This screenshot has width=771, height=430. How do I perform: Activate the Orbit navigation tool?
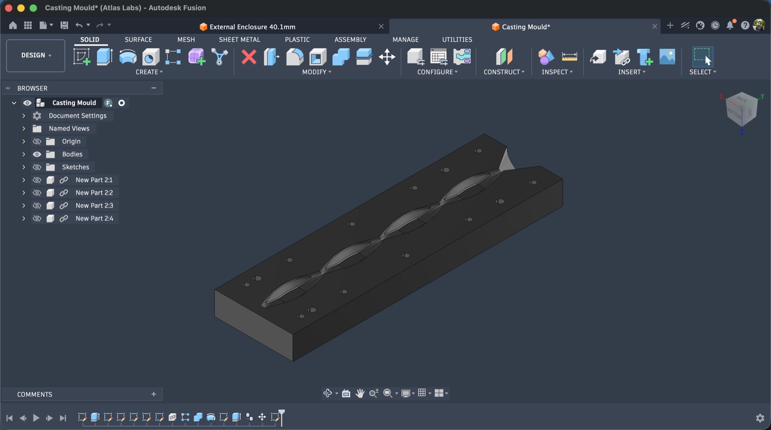tap(328, 393)
